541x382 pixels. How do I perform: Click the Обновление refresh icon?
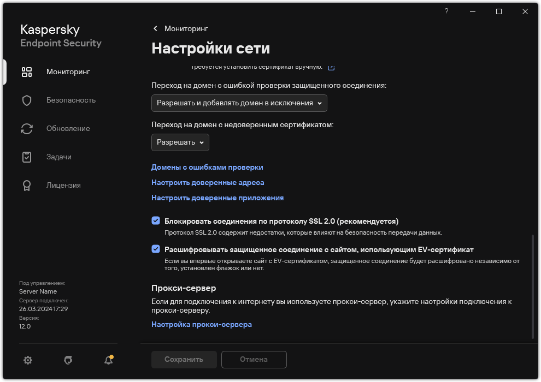(26, 128)
